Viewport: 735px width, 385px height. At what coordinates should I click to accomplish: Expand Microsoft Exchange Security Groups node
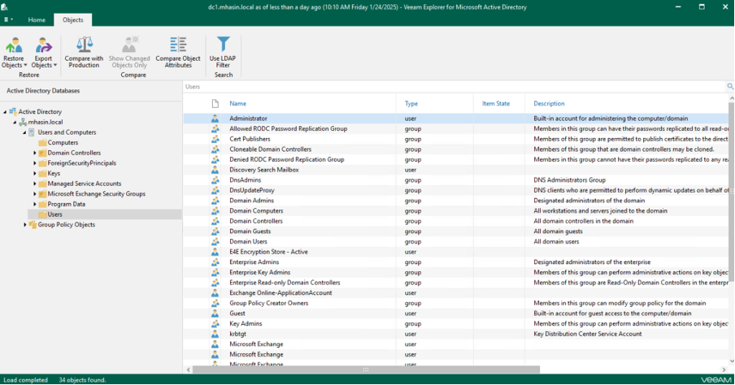click(35, 194)
